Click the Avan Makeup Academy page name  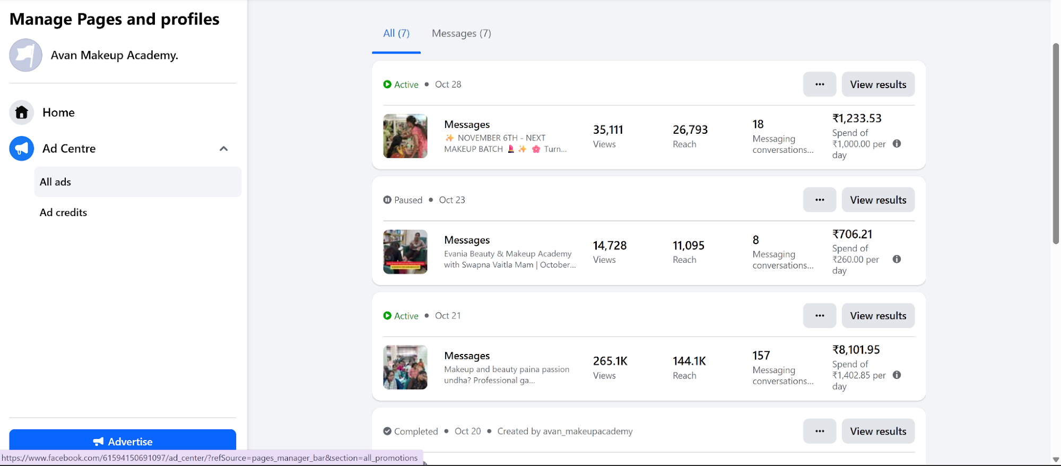pyautogui.click(x=115, y=55)
